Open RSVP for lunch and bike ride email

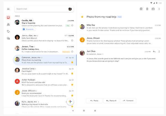44,82
